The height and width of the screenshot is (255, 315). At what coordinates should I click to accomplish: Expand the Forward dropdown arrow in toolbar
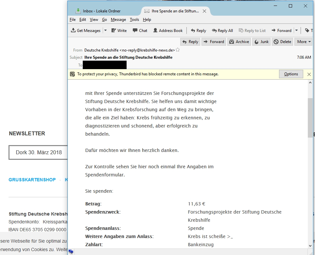[296, 30]
